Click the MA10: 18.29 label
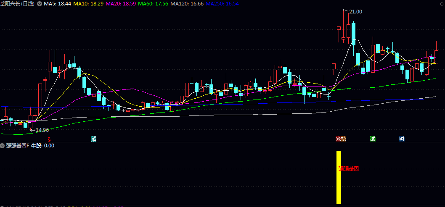 [x=88, y=4]
